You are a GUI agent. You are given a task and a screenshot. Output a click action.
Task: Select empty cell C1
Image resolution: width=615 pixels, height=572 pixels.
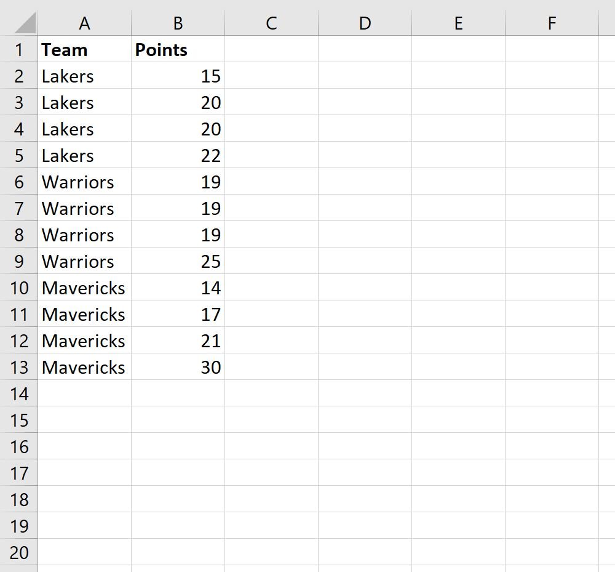[271, 49]
